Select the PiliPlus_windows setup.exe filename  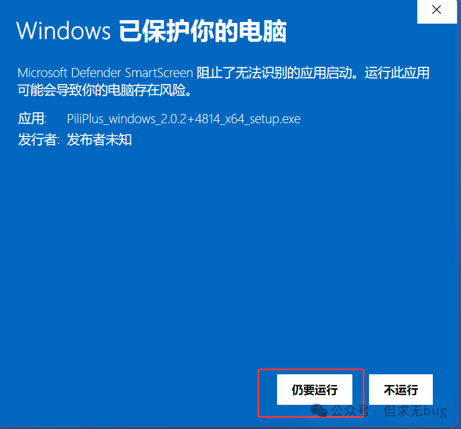[184, 119]
